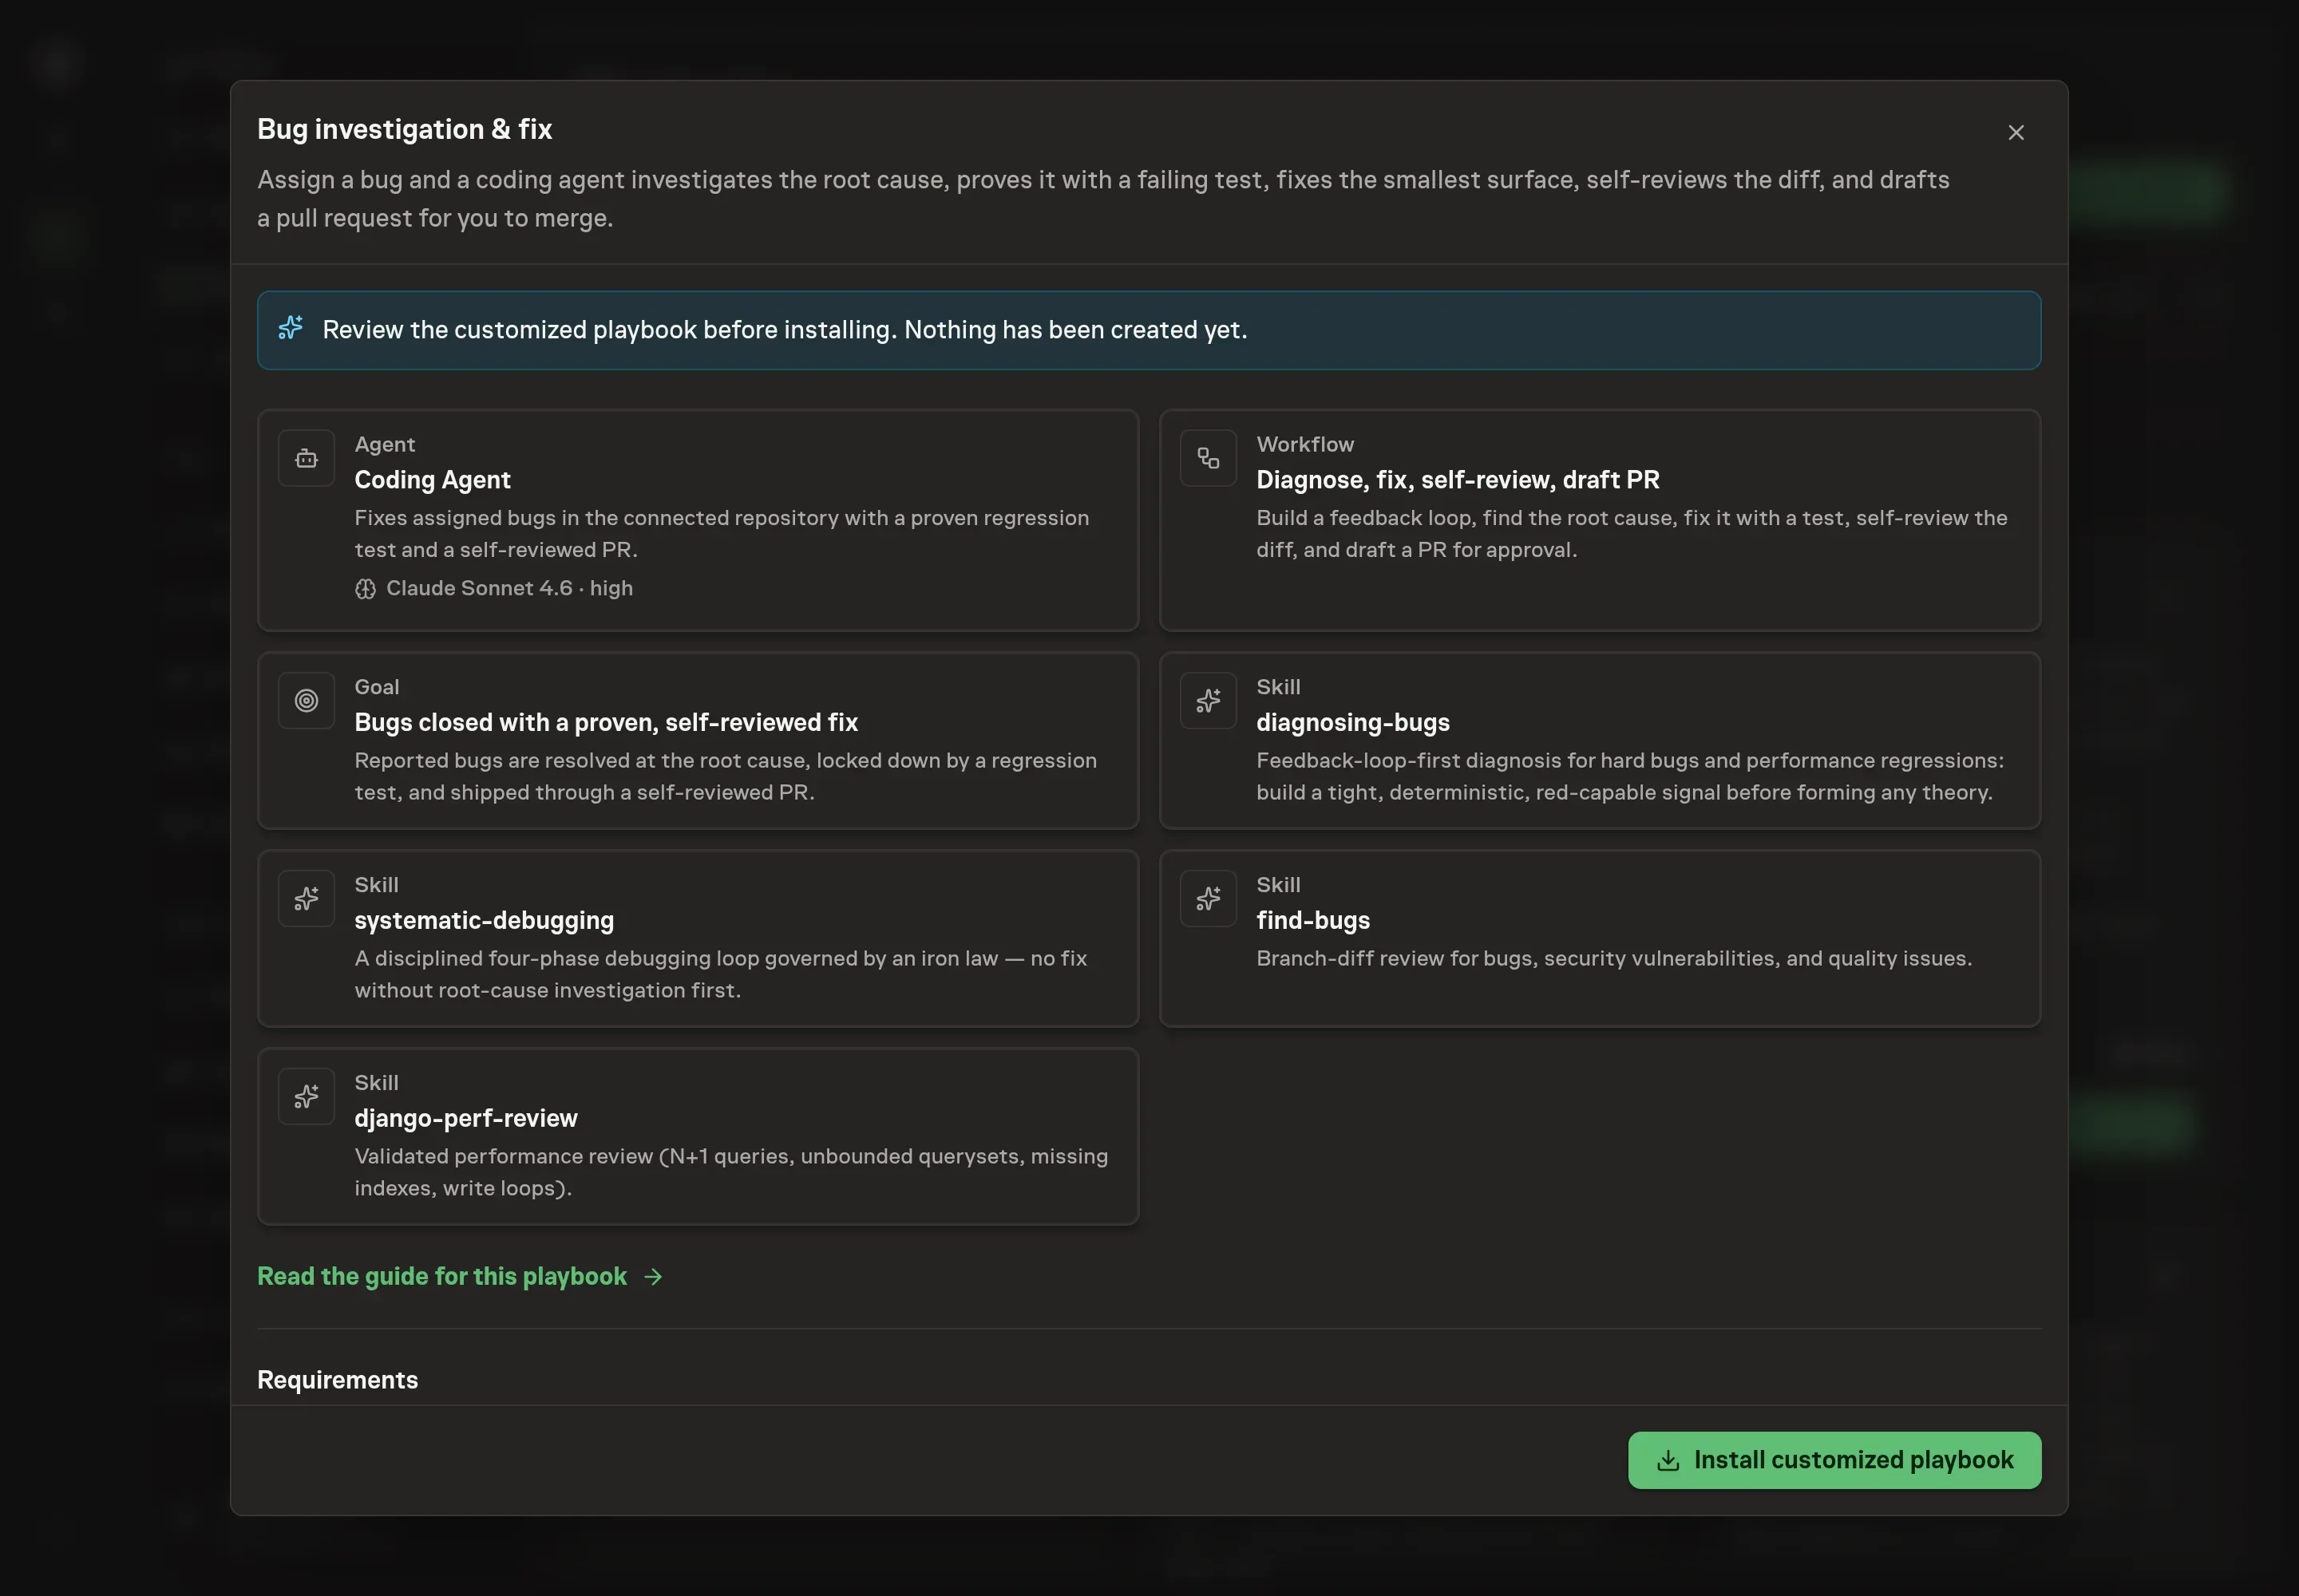Click the Workflow card Build a feedback loop description
Viewport: 2299px width, 1596px height.
pos(1632,534)
